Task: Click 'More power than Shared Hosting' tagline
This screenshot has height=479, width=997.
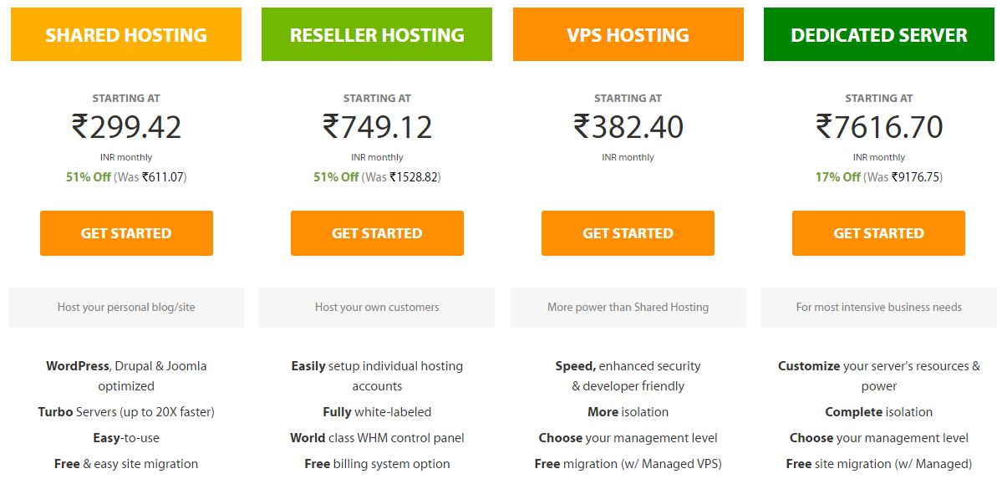Action: pos(628,308)
